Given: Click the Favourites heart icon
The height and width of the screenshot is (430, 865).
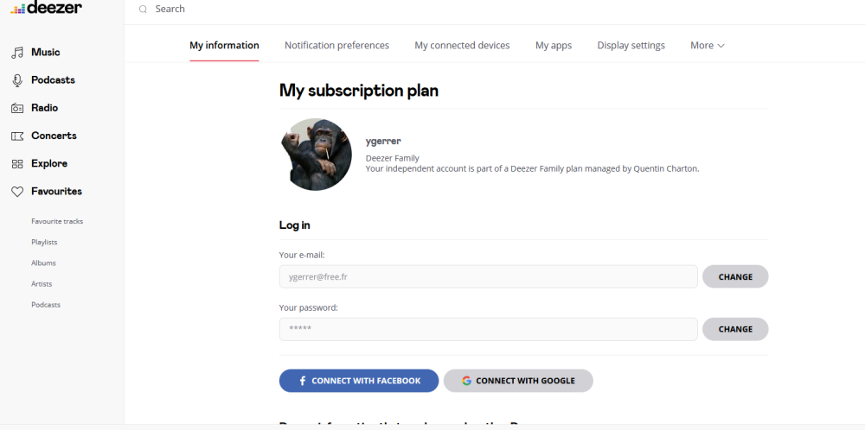Looking at the screenshot, I should coord(17,192).
